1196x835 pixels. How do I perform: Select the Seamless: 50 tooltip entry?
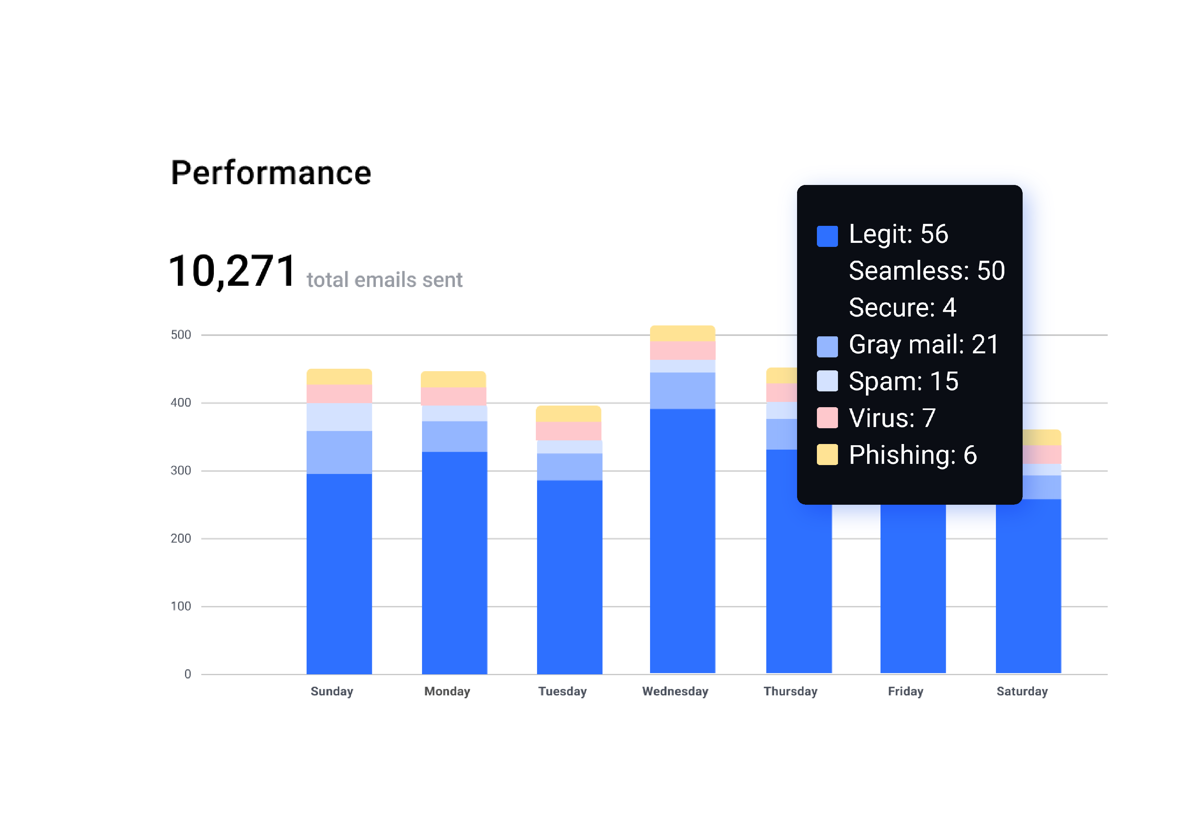click(x=926, y=271)
